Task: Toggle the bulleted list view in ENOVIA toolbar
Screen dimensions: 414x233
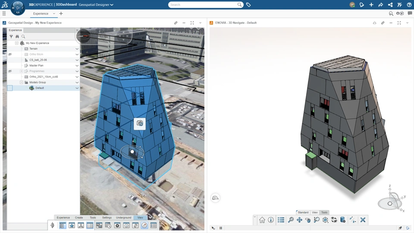Action: click(x=281, y=220)
